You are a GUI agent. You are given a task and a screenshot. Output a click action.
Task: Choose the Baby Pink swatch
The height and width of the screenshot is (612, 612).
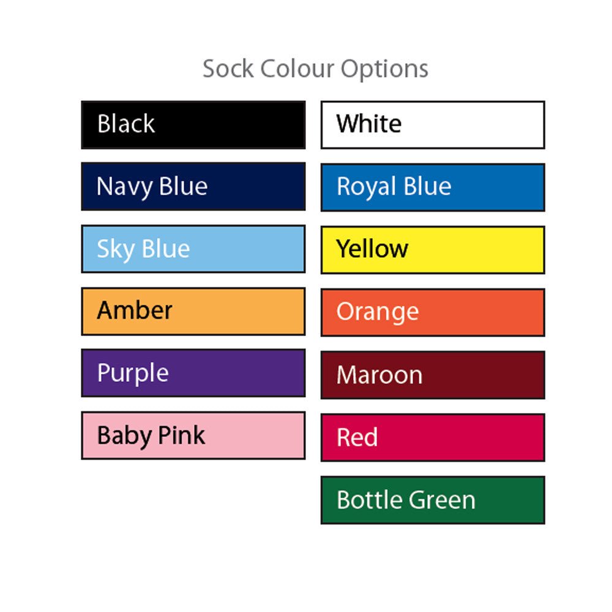click(193, 436)
